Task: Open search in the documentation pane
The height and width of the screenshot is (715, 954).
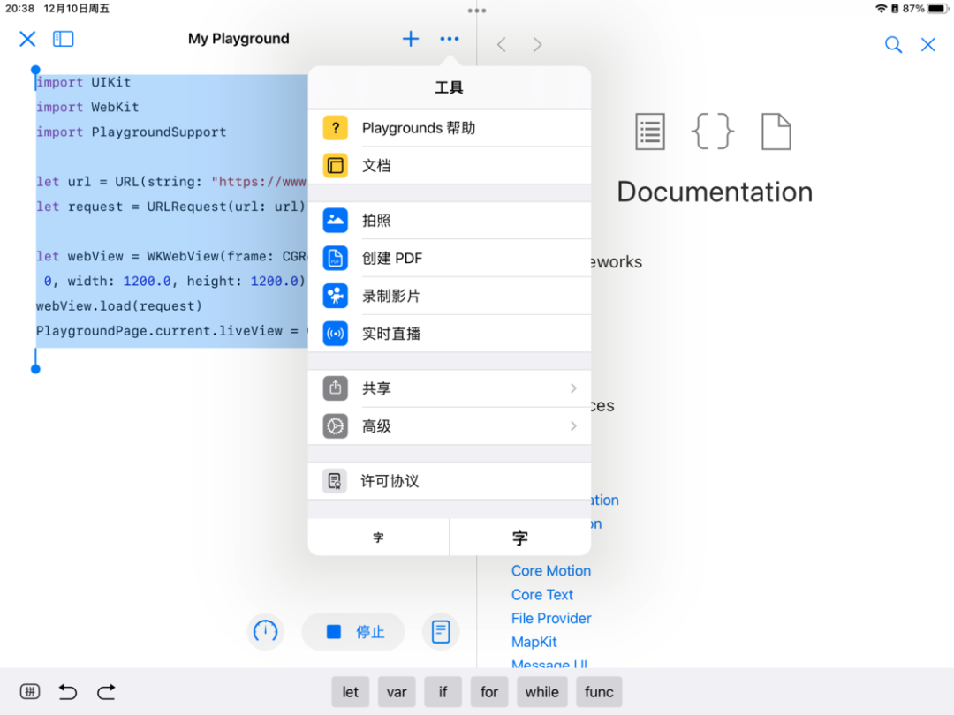Action: [x=893, y=44]
